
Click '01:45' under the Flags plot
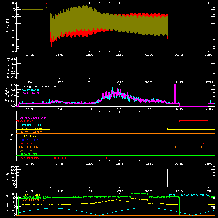60,164
